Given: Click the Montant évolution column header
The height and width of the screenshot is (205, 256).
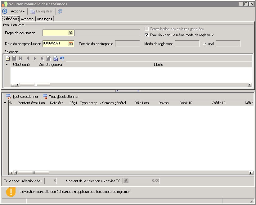Looking at the screenshot, I should click(31, 103).
